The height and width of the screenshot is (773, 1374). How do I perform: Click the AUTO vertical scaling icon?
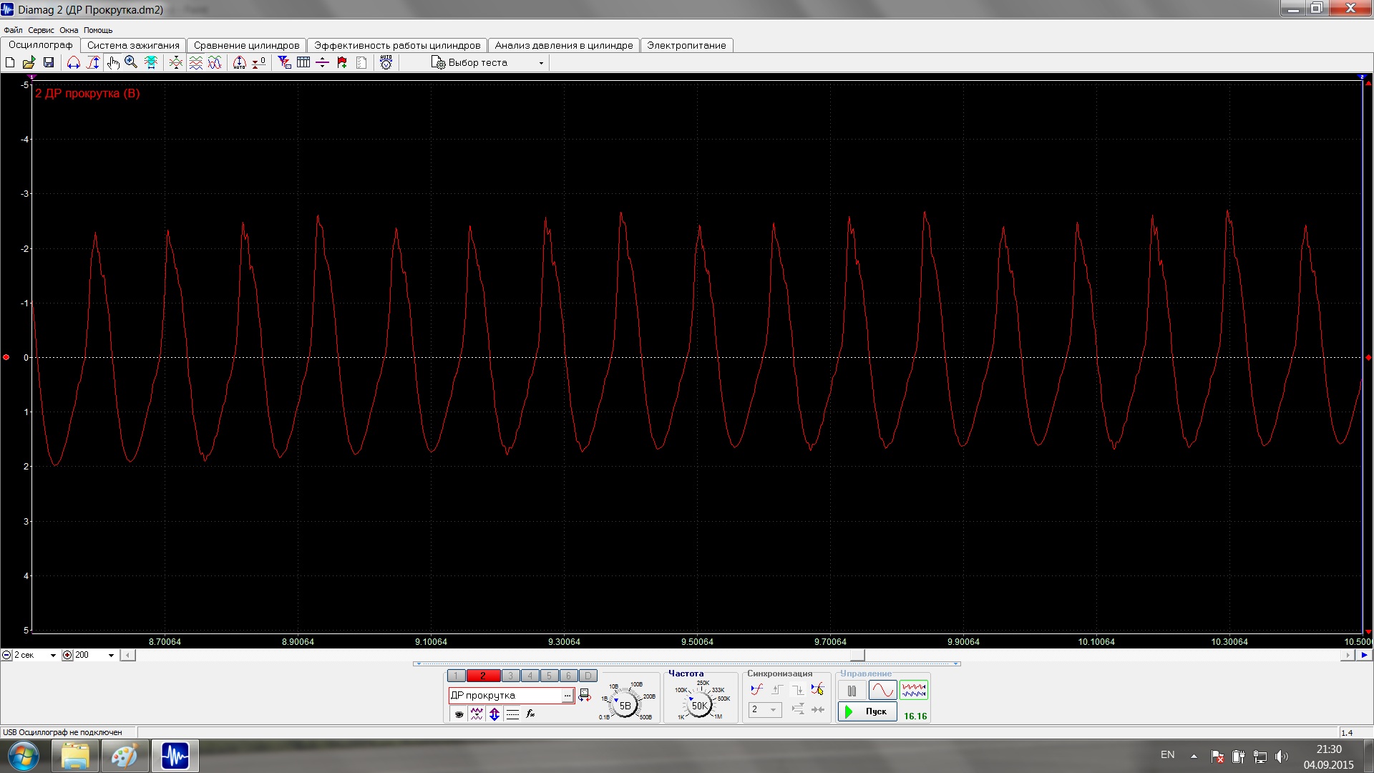(240, 63)
